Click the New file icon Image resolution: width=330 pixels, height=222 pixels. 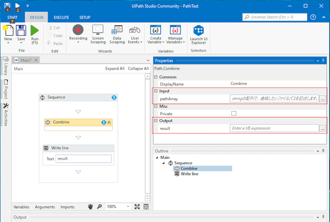tap(8, 30)
